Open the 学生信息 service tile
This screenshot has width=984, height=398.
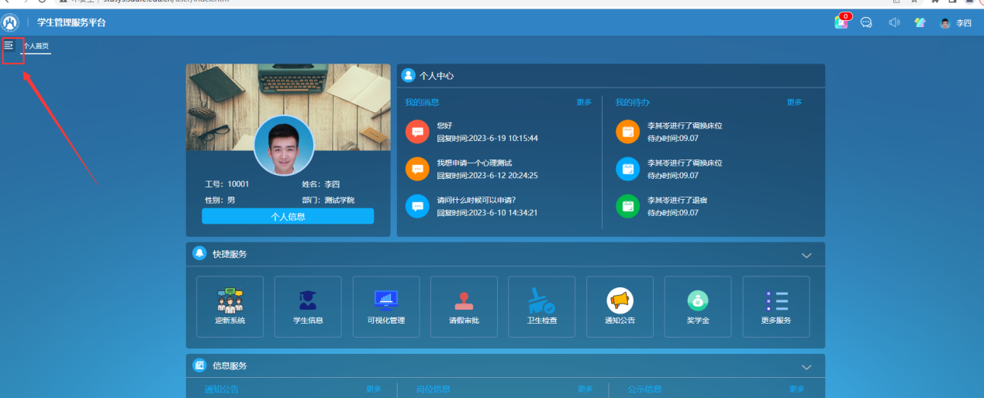tap(308, 300)
